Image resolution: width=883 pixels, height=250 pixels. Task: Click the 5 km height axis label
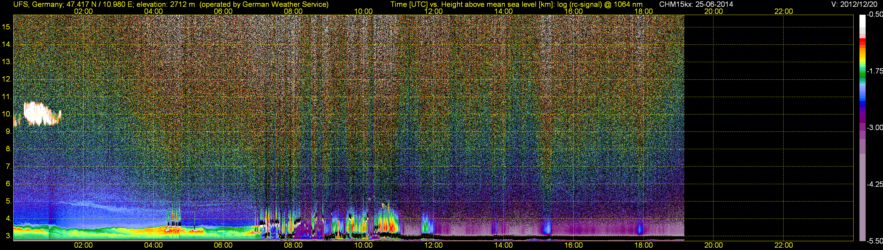point(9,201)
